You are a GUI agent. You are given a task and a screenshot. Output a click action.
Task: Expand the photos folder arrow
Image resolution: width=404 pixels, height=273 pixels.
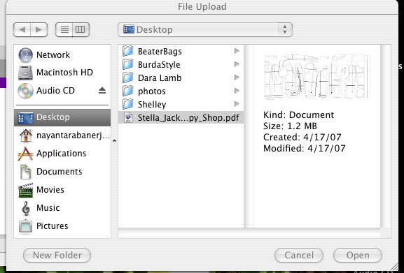(237, 91)
